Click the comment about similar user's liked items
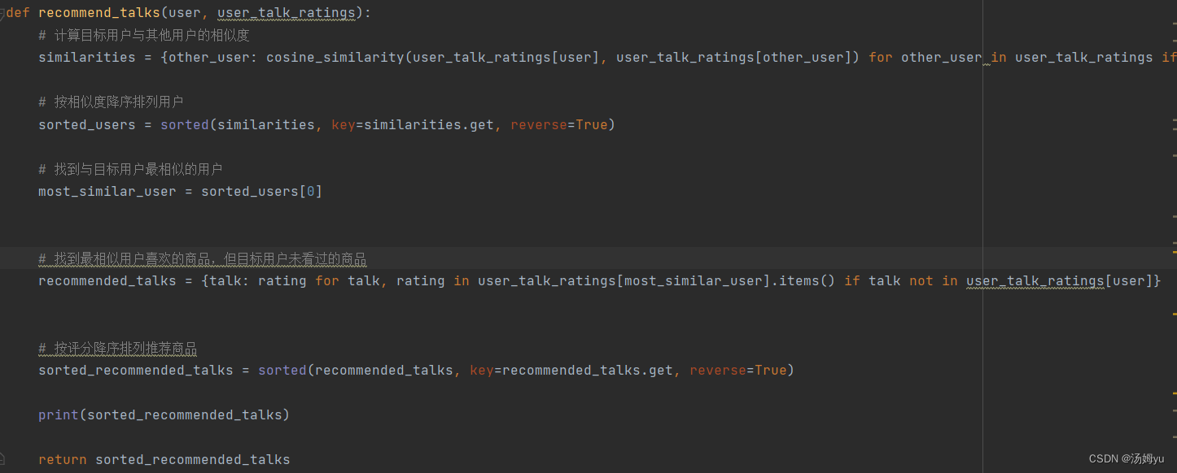Viewport: 1177px width, 473px height. 203,259
